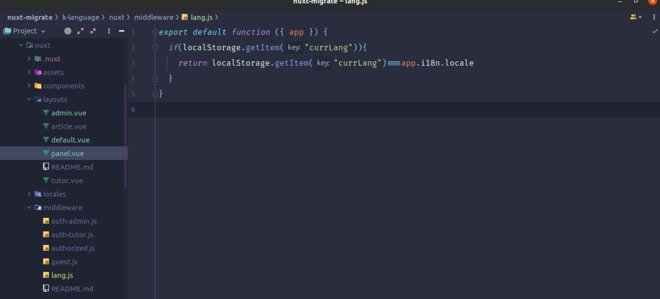The image size is (660, 299).
Task: Click the locales folder icon
Action: (38, 194)
